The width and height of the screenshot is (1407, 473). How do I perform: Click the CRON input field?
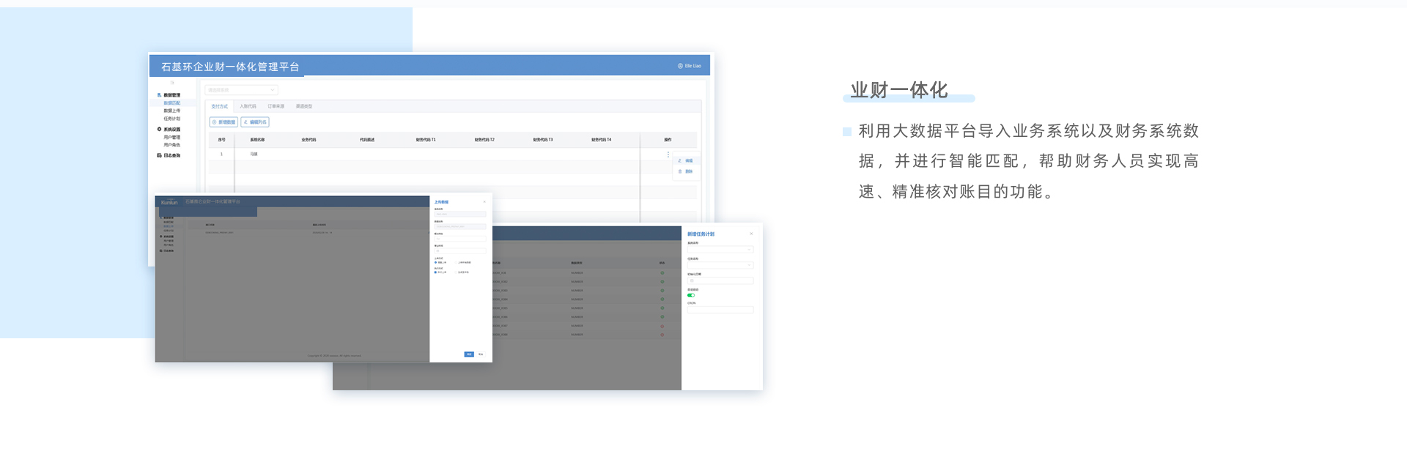pos(720,310)
